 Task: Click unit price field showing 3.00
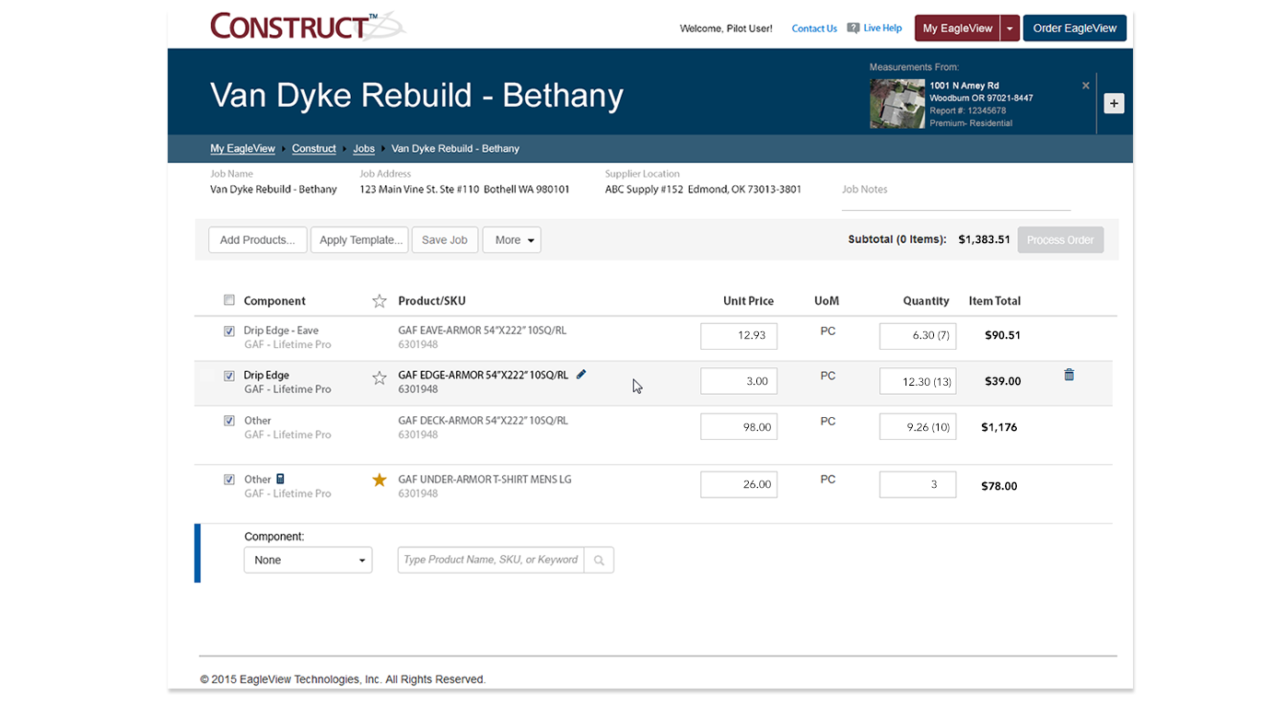coord(739,381)
